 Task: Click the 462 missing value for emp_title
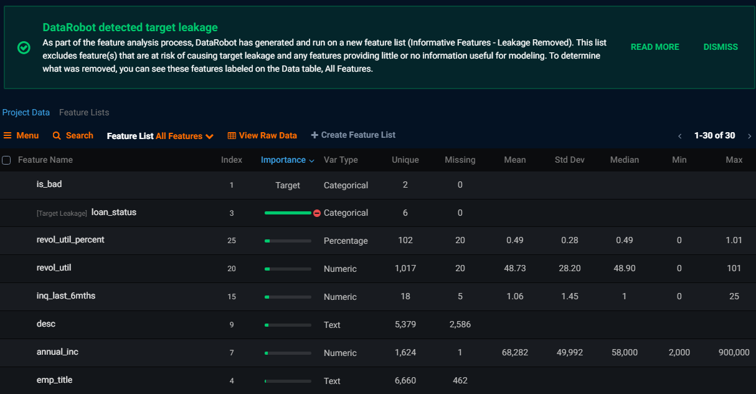point(460,381)
